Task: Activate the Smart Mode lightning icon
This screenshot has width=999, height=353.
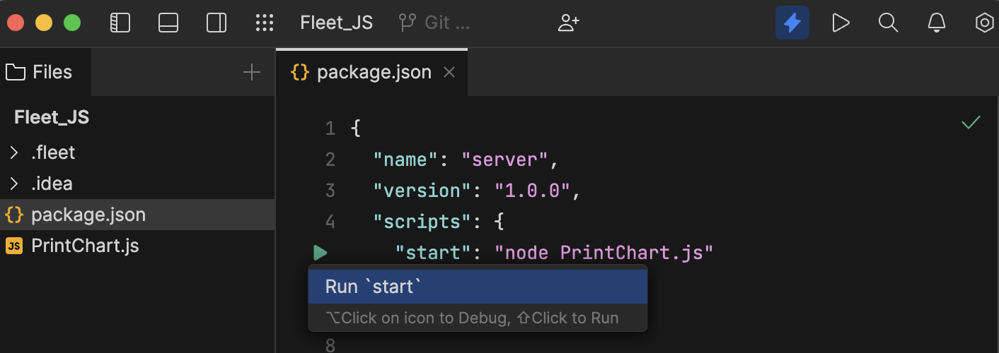Action: [x=792, y=23]
